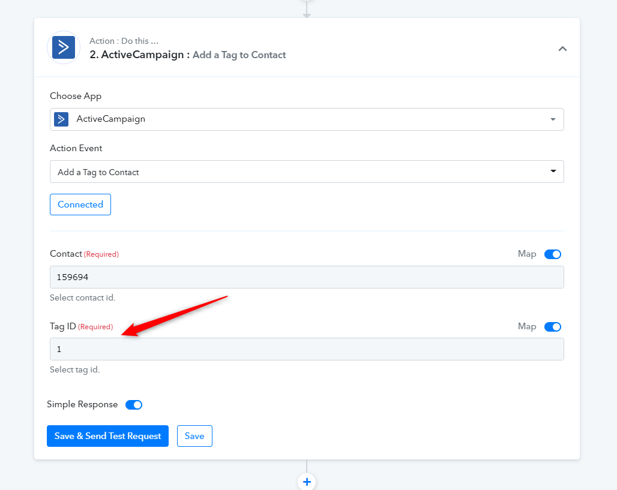Toggle the Map switch for Tag ID
Screen dimensions: 617x490
(x=552, y=327)
